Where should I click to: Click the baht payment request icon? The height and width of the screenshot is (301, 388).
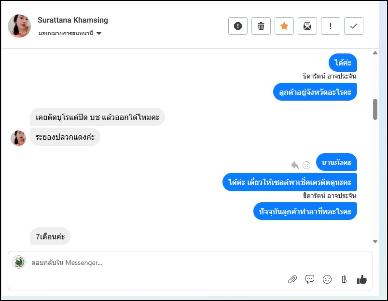344,279
